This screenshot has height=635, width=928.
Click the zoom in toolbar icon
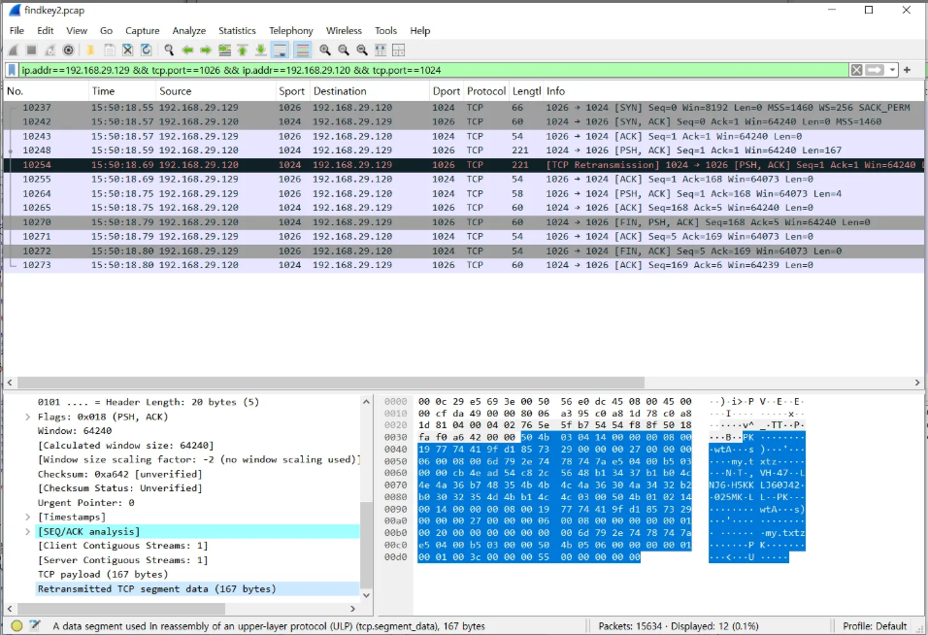(x=325, y=50)
